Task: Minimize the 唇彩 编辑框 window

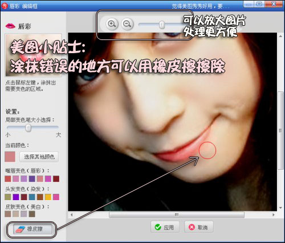Action: coord(249,4)
